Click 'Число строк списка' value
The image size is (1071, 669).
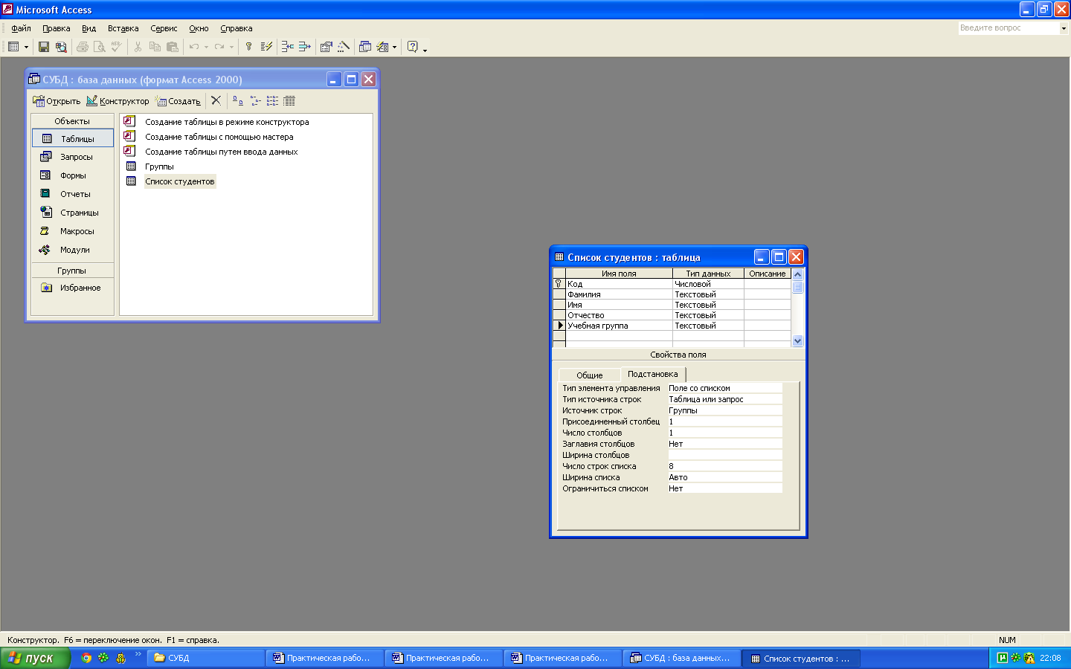pyautogui.click(x=724, y=466)
